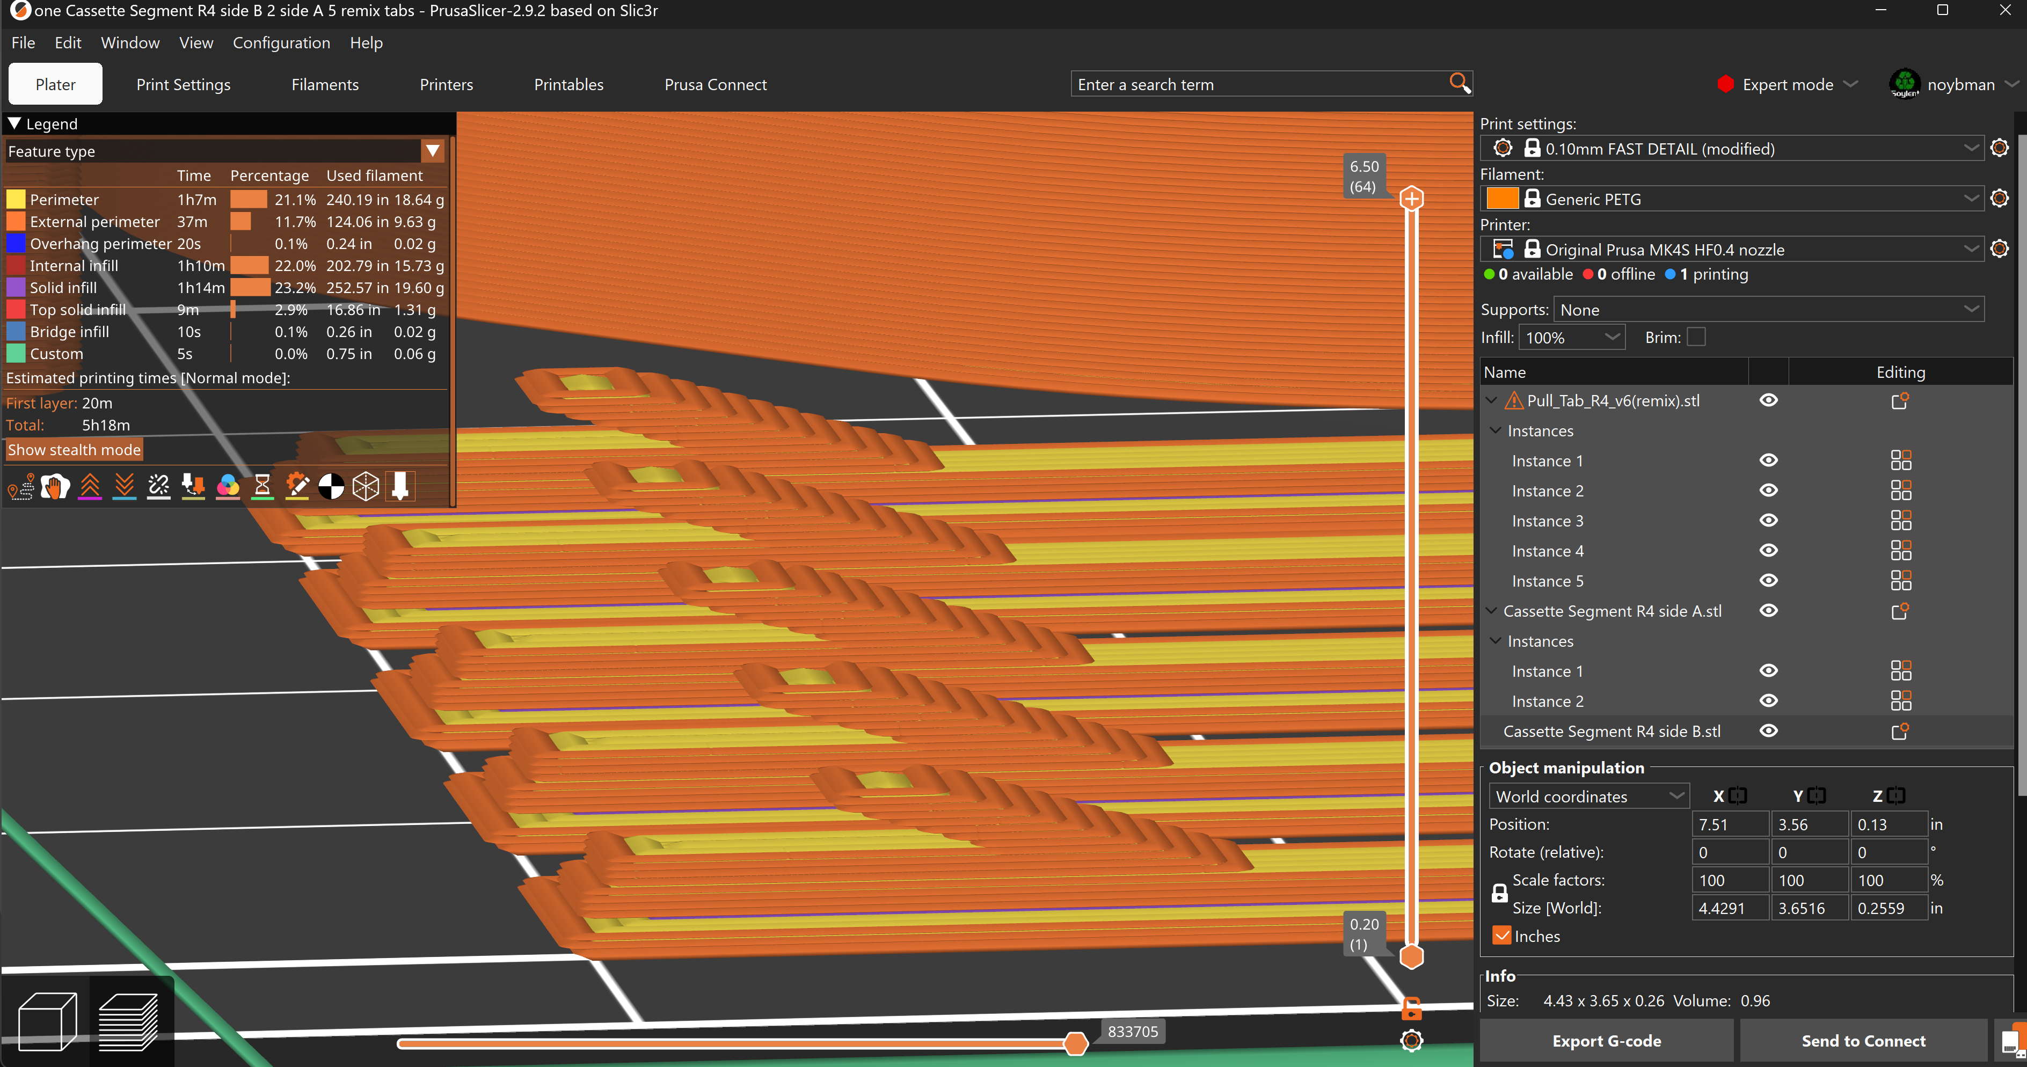Screen dimensions: 2027x1067
Task: Toggle center of gravity icon in legend
Action: tap(331, 487)
